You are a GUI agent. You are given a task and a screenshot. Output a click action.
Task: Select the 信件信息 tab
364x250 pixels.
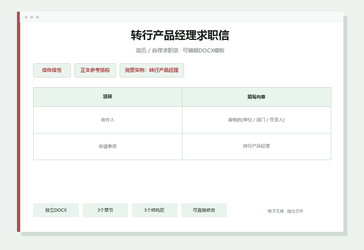52,71
